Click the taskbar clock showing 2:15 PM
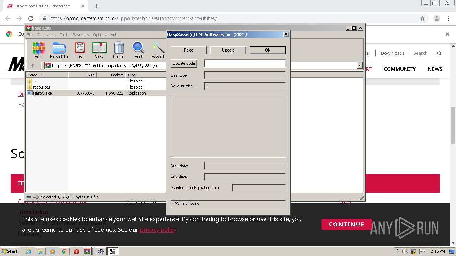This screenshot has height=256, width=456. (438, 251)
